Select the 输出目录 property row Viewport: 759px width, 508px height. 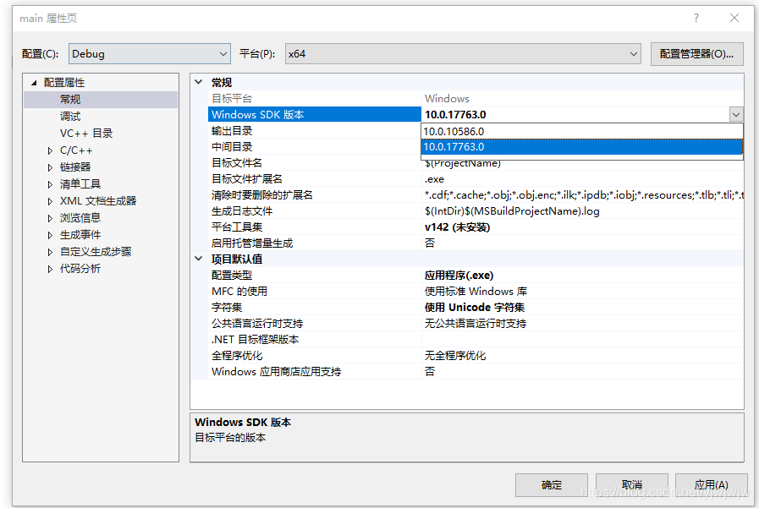coord(315,131)
